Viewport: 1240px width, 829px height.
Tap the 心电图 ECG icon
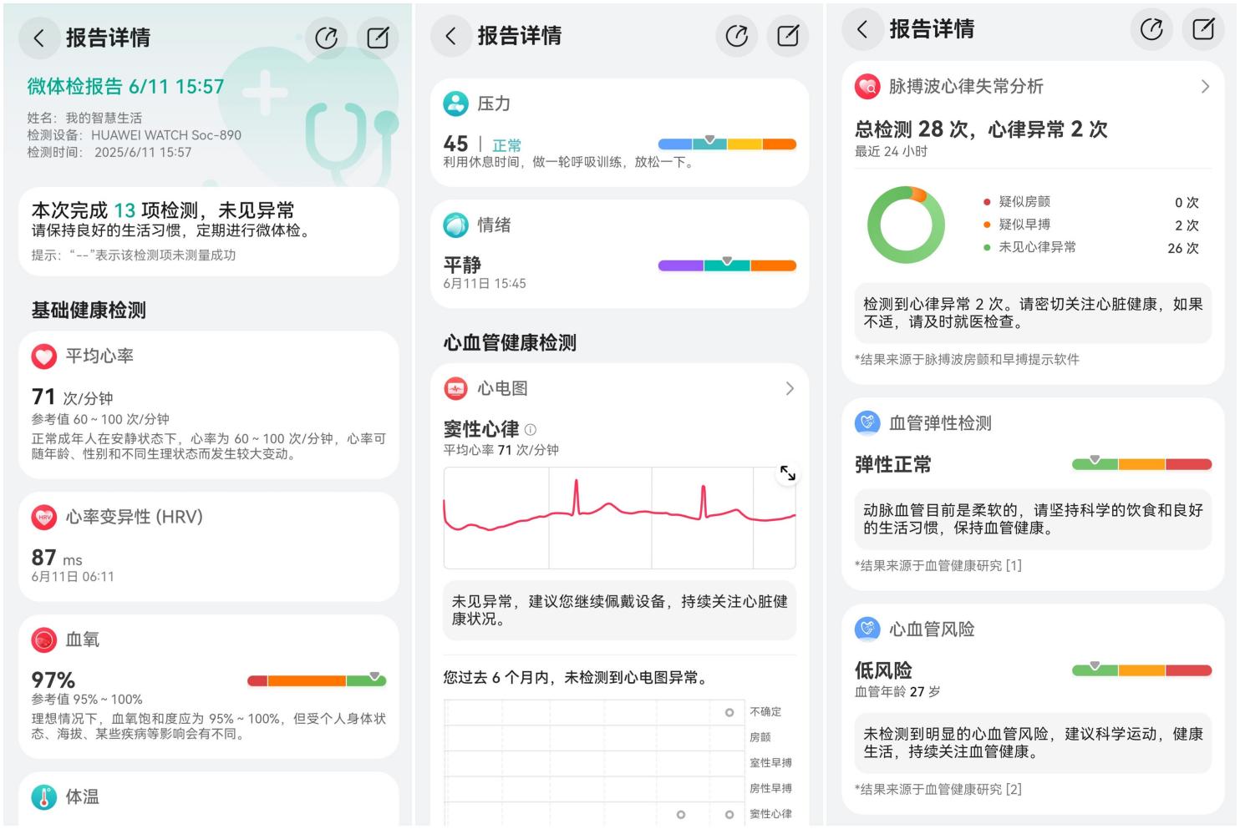coord(455,388)
